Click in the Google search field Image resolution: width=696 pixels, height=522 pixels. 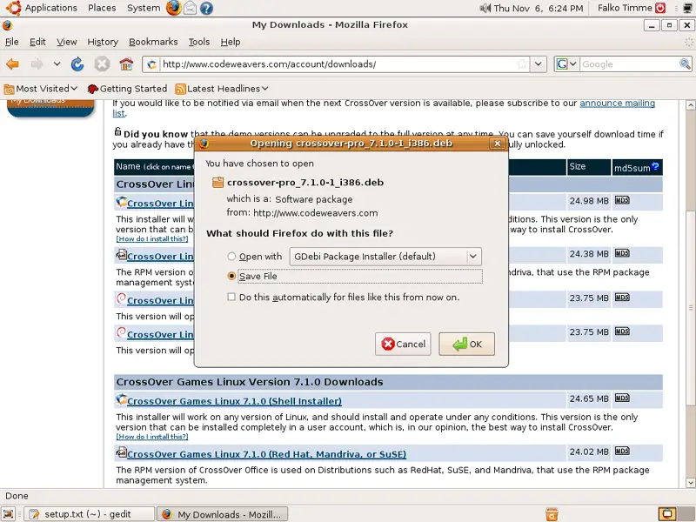[x=629, y=64]
